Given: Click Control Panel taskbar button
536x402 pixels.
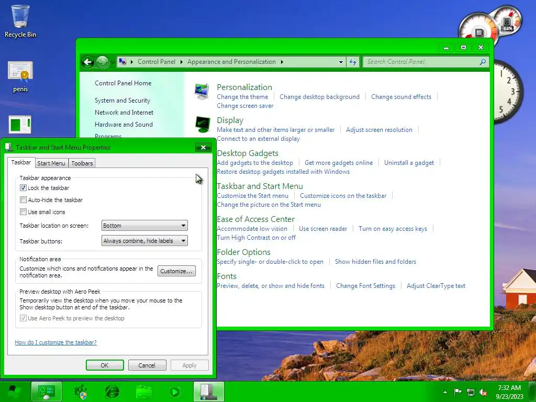Looking at the screenshot, I should [x=47, y=392].
